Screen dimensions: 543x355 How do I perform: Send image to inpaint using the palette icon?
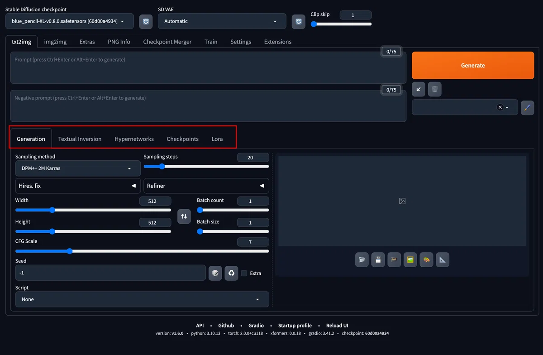(x=426, y=260)
